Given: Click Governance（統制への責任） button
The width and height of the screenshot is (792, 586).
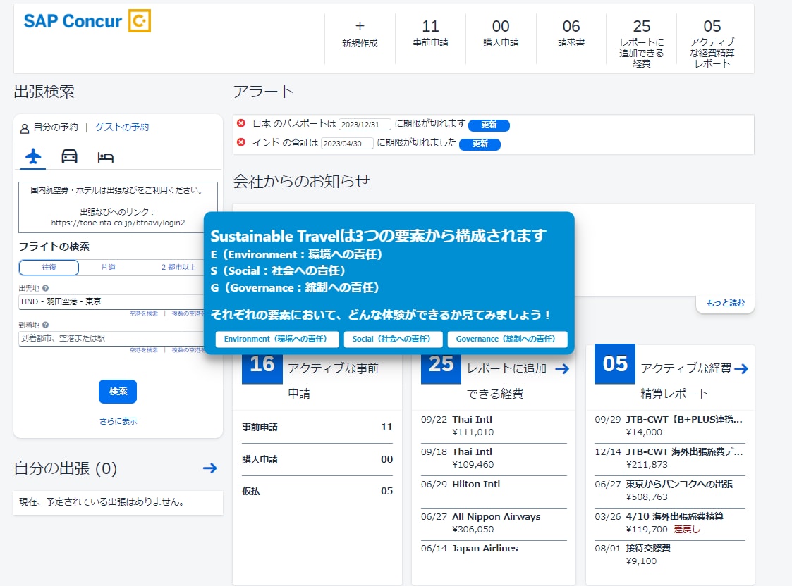Looking at the screenshot, I should (506, 339).
